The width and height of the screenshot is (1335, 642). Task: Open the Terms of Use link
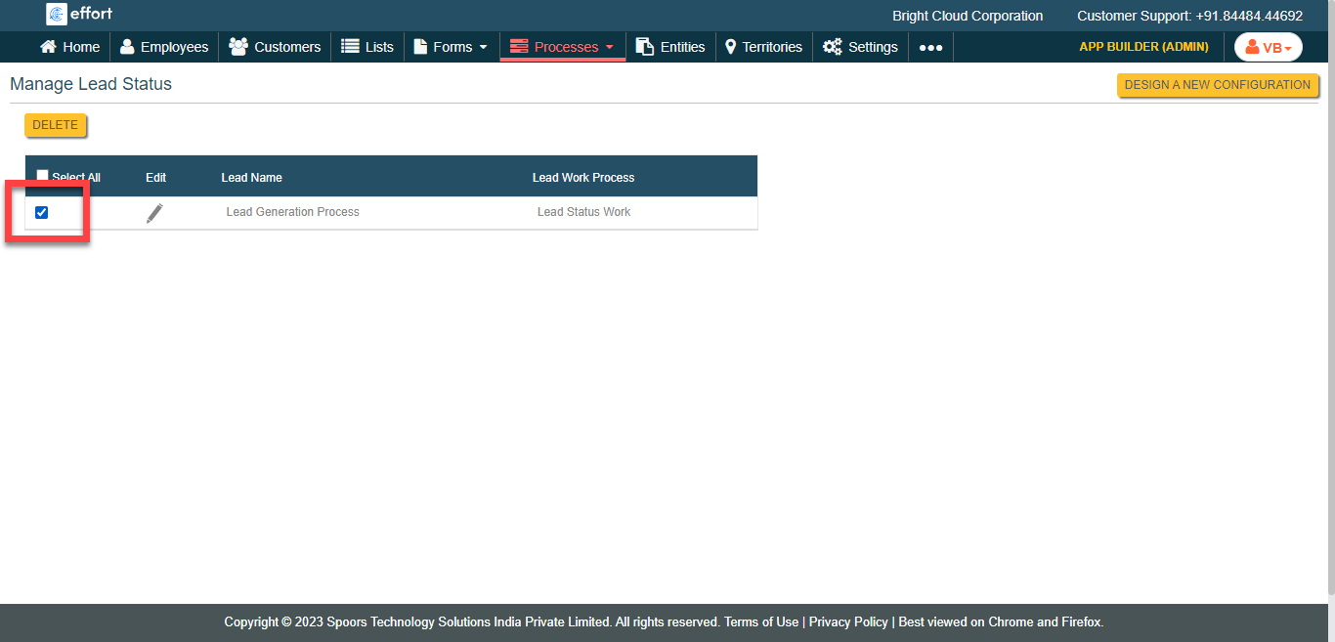760,621
